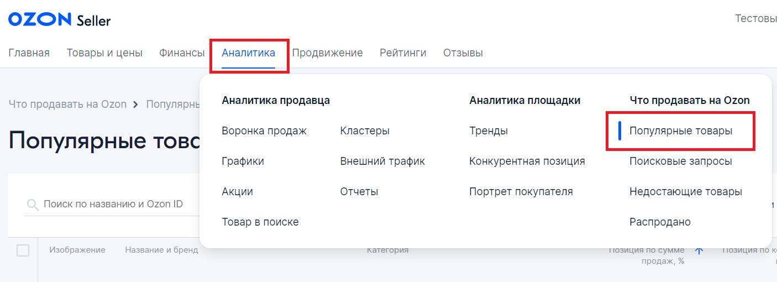Open Портрет покупателя menu item

(521, 192)
